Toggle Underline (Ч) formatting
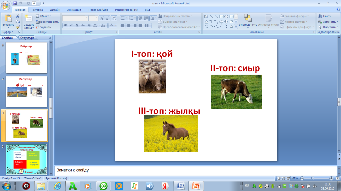The height and width of the screenshot is (191, 341). pyautogui.click(x=77, y=25)
